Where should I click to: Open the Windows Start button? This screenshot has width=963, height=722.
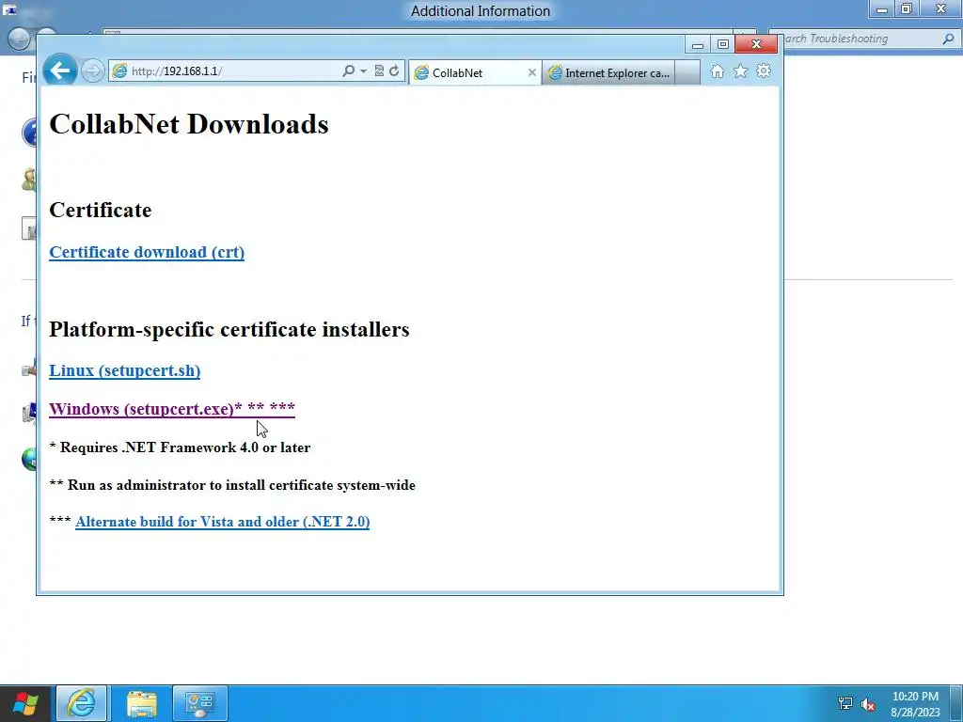point(25,703)
